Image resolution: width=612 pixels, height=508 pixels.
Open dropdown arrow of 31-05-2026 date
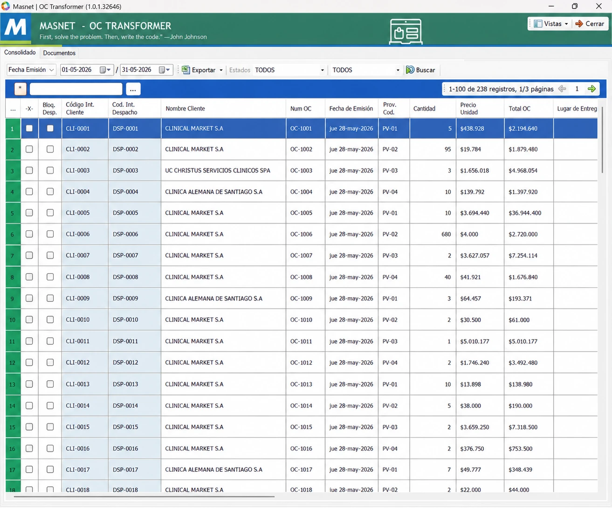coord(168,70)
